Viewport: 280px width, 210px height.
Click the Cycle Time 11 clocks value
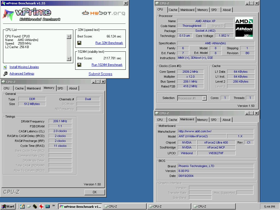pyautogui.click(x=60, y=146)
